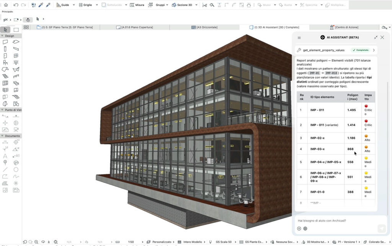Screen dimensions: 392x246
Task: Switch to the Centro di Azione tab
Action: coord(344,27)
